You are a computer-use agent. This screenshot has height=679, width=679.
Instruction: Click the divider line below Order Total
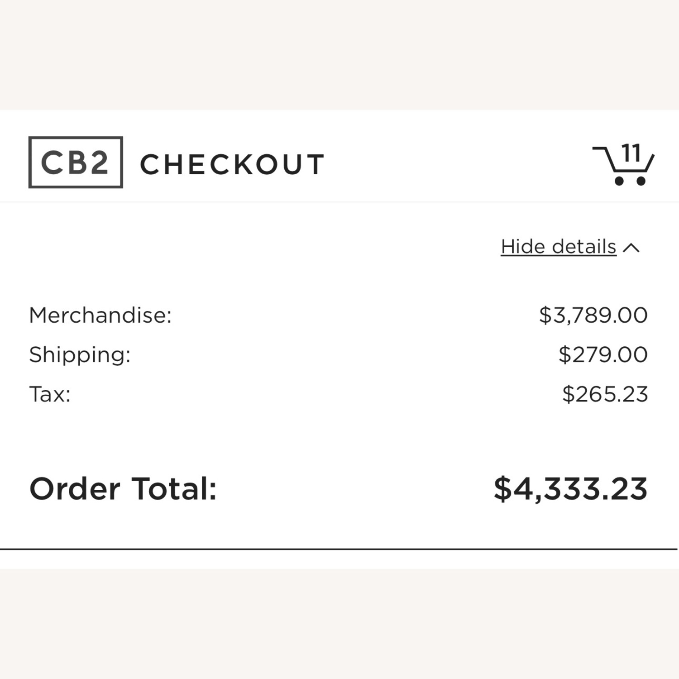(339, 549)
